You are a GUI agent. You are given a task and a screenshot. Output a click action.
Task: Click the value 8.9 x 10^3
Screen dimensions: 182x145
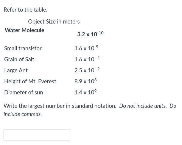coord(85,81)
